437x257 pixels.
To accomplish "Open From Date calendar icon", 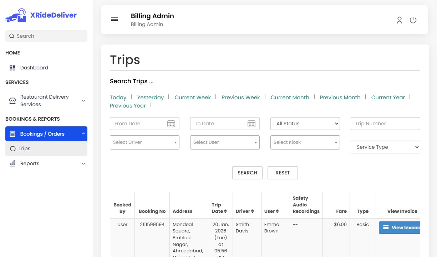I will coord(171,124).
